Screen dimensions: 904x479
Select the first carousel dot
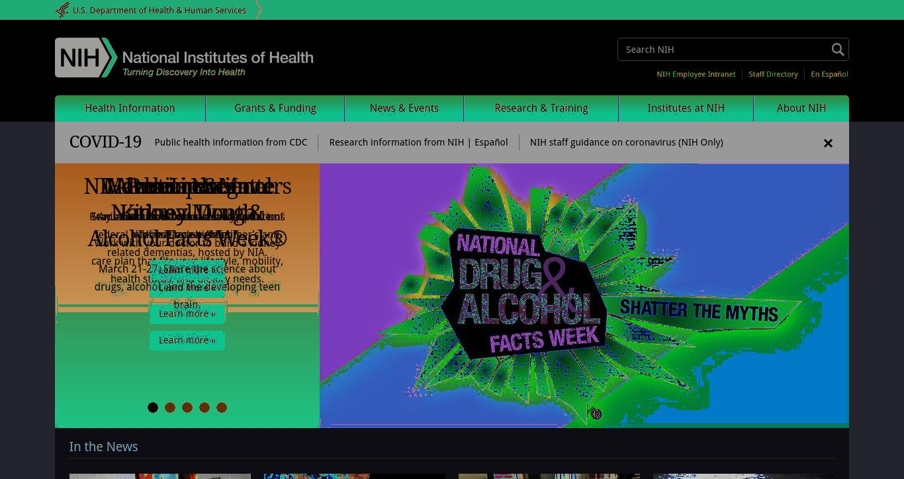tap(153, 408)
